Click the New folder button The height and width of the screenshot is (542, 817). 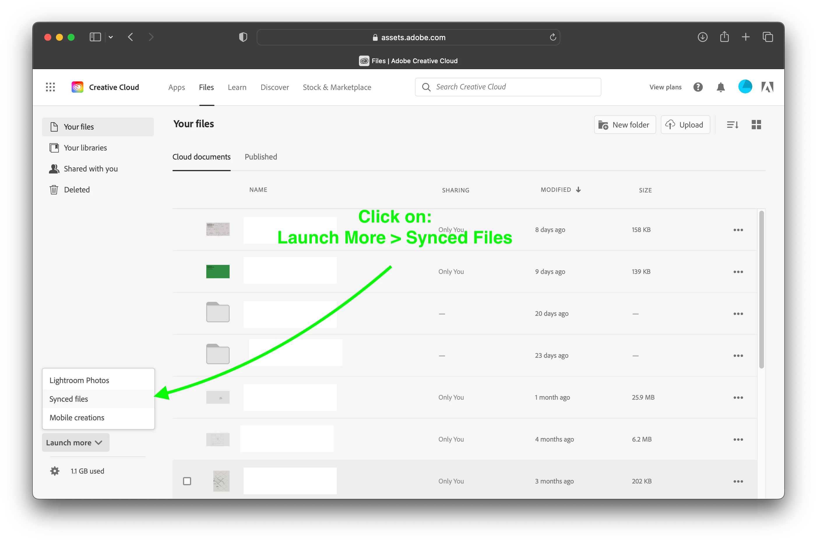624,125
